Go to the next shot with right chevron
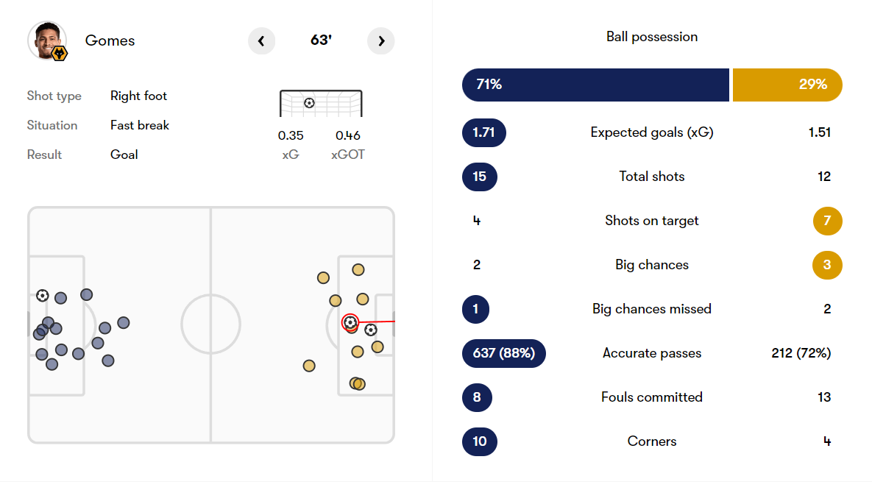The image size is (872, 490). click(x=381, y=40)
